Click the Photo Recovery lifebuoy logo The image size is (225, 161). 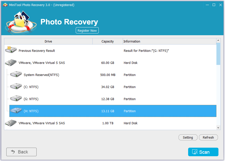tap(21, 23)
